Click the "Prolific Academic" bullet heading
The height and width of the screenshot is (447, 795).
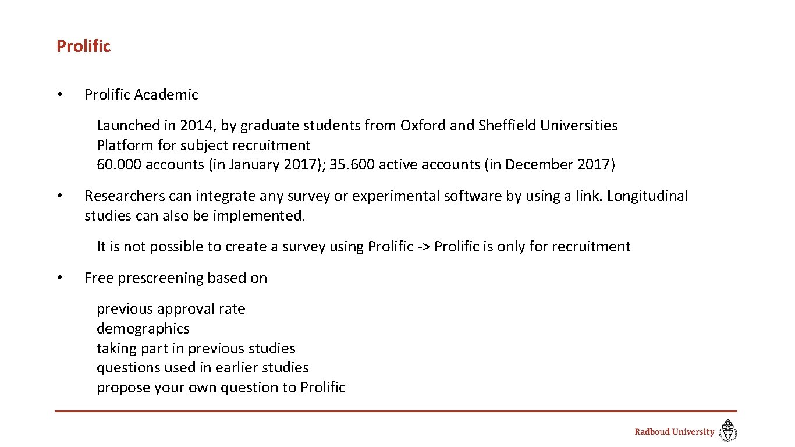[141, 94]
